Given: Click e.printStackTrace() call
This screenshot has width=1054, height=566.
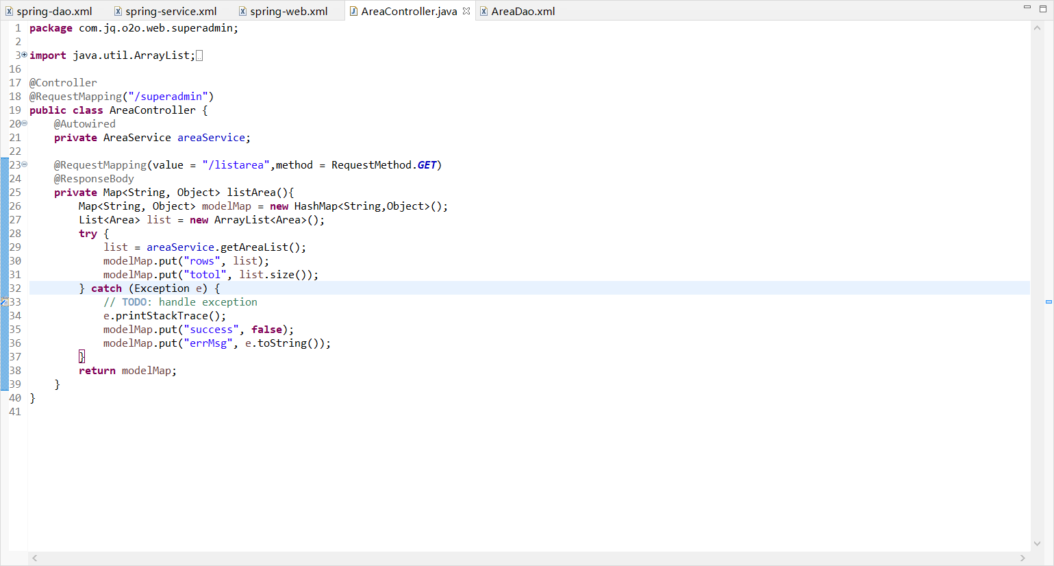Looking at the screenshot, I should 164,316.
